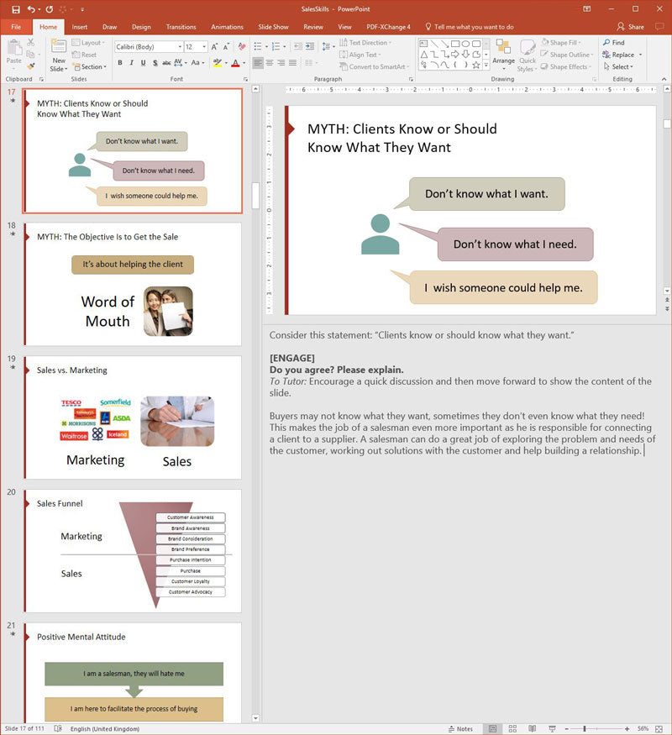Toggle Text Shadow formatting

(155, 62)
